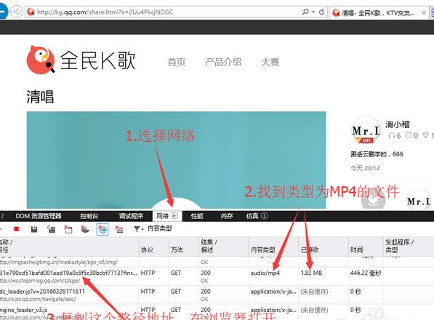
Task: Click the site favicon in address bar
Action: [x=31, y=12]
